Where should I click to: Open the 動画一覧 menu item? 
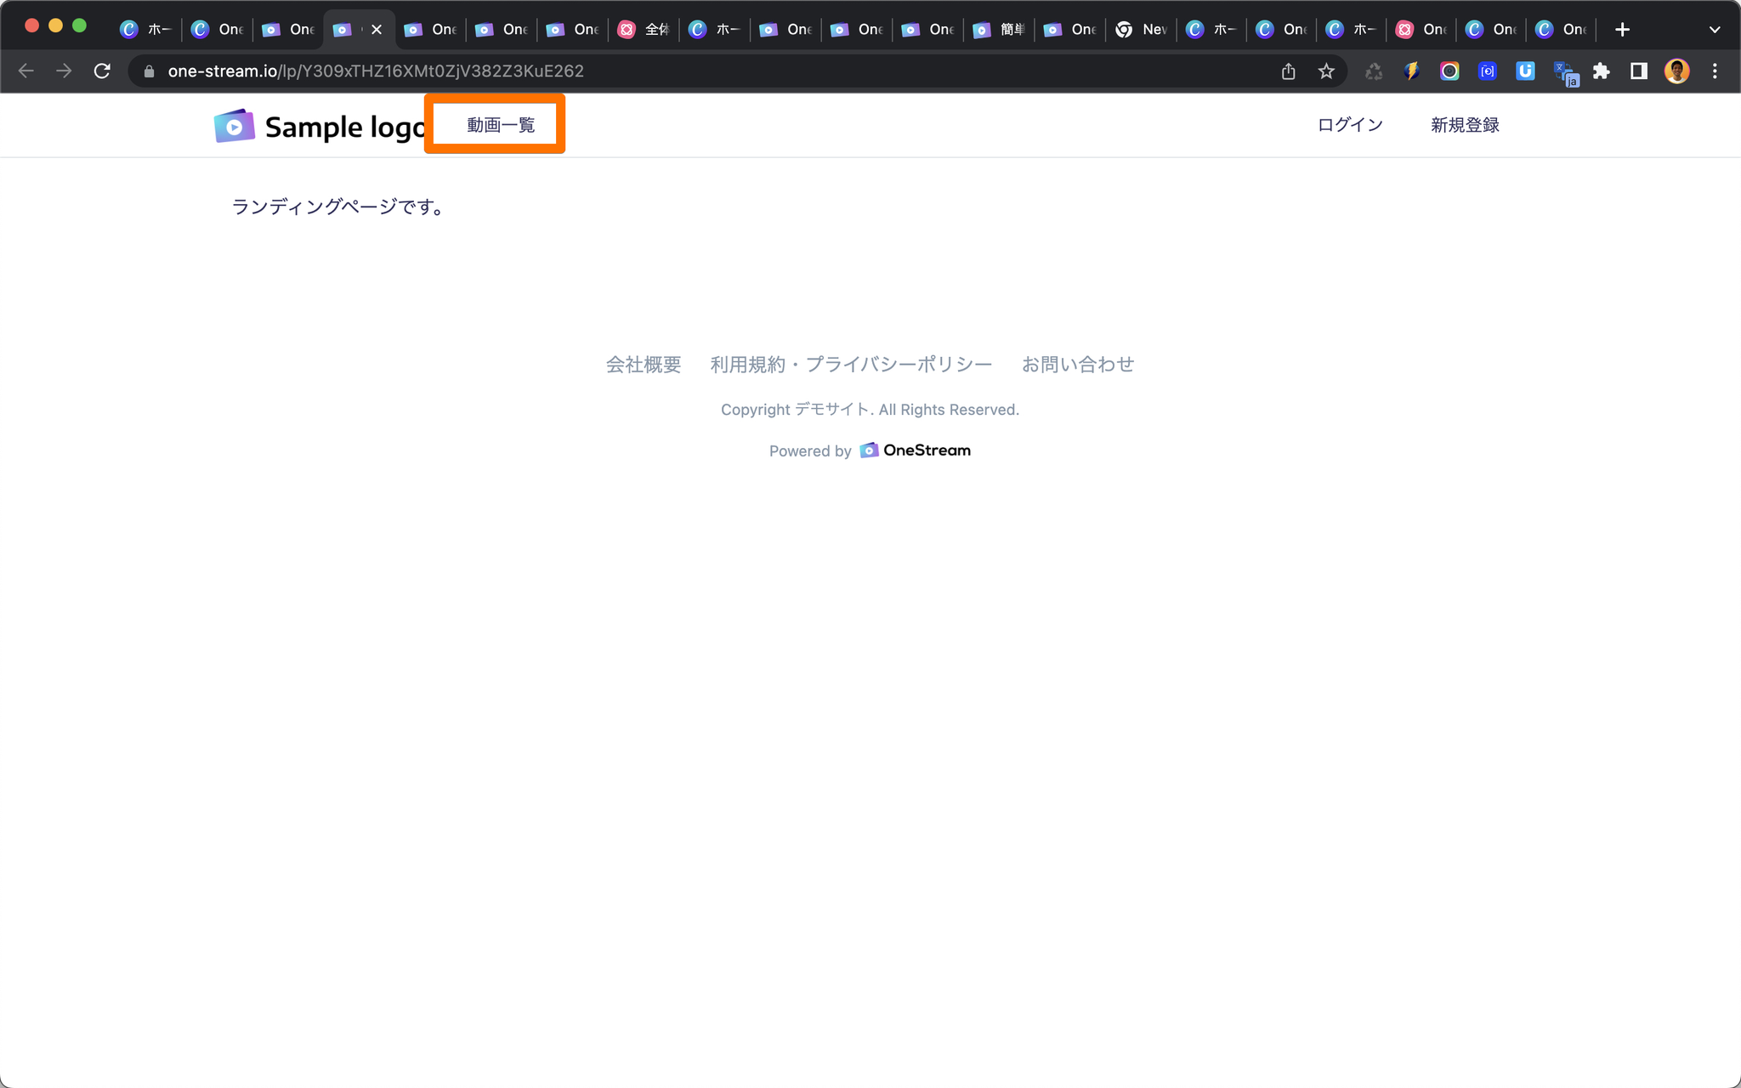(501, 125)
